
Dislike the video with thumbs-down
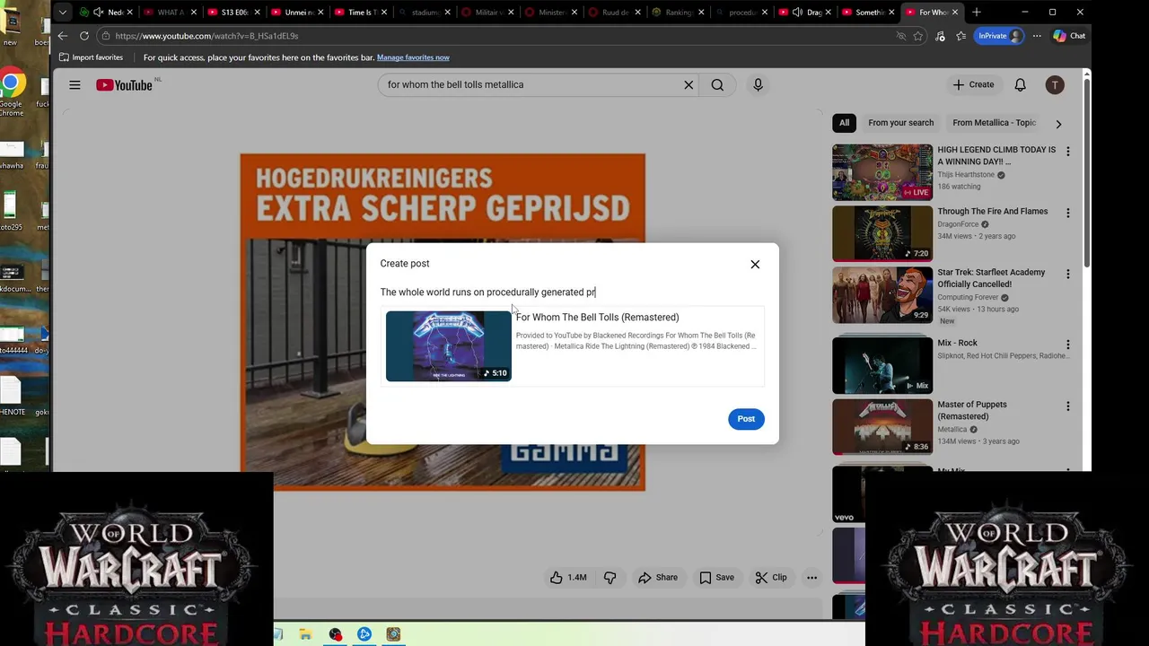610,578
